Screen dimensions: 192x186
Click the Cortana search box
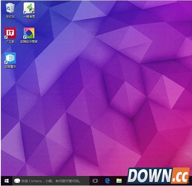coord(51,181)
